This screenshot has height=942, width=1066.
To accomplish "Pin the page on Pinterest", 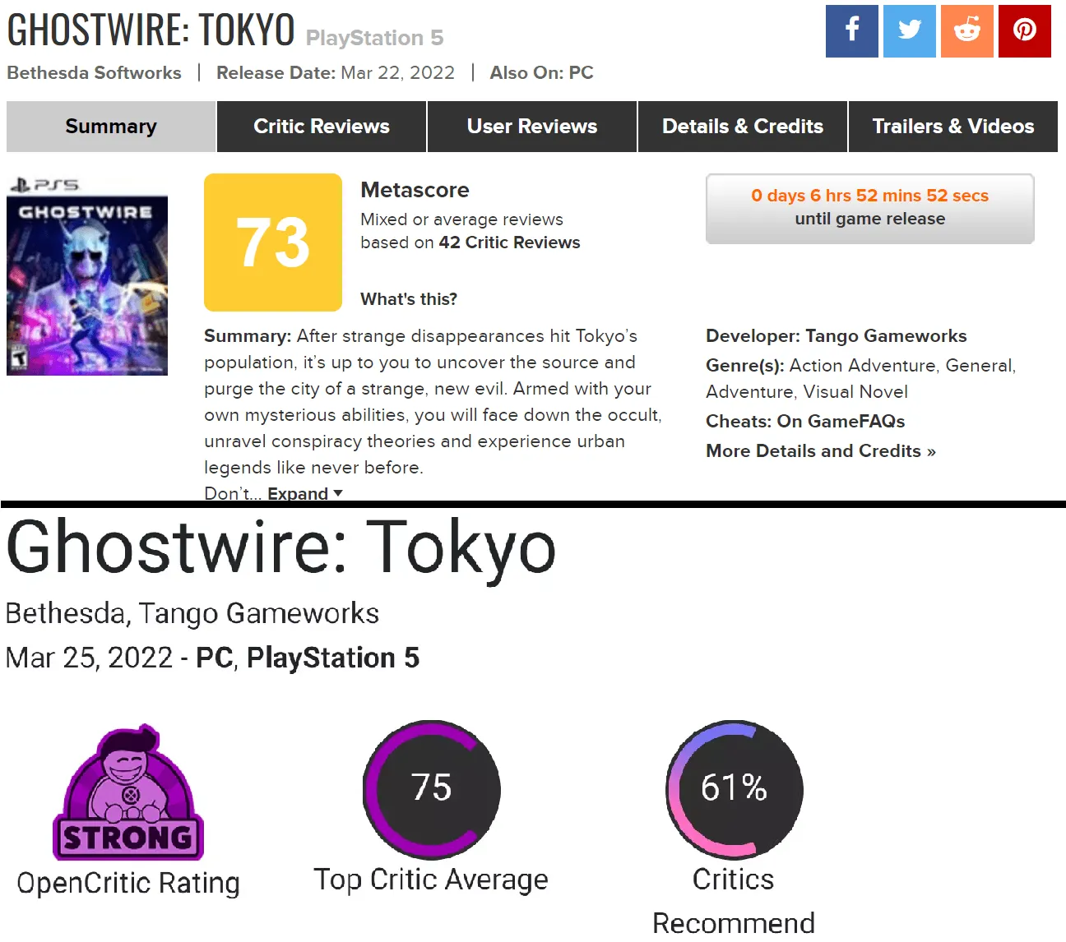I will coord(1025,31).
